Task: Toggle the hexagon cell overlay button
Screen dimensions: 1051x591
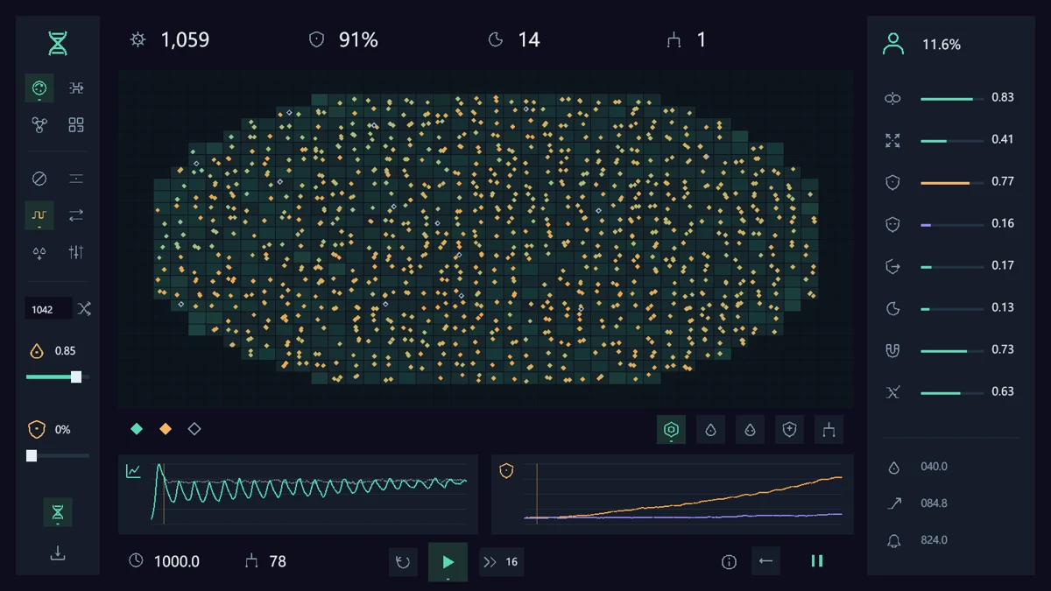Action: [x=672, y=430]
